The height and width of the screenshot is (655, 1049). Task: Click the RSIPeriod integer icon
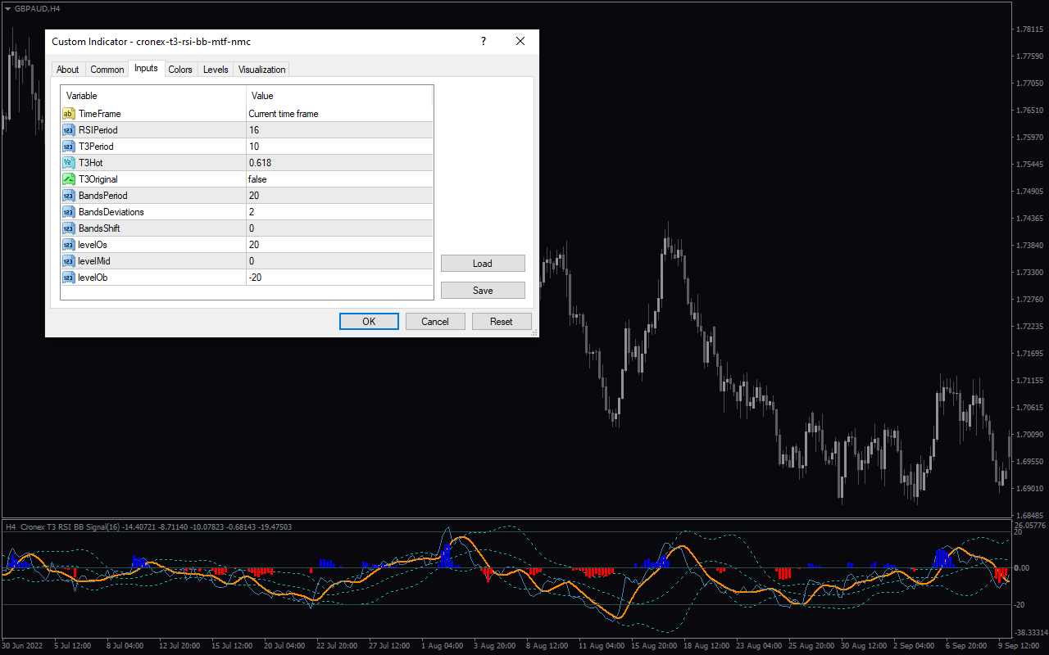[x=69, y=130]
